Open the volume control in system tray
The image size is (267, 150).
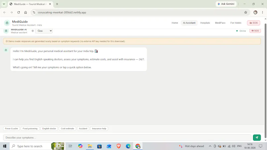[x=234, y=146]
